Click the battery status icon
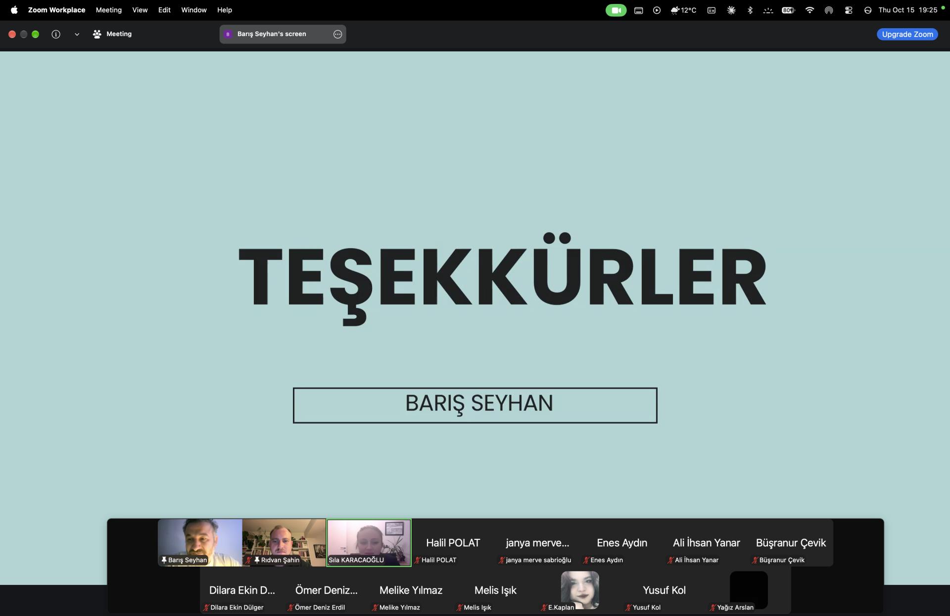The width and height of the screenshot is (950, 616). point(788,10)
